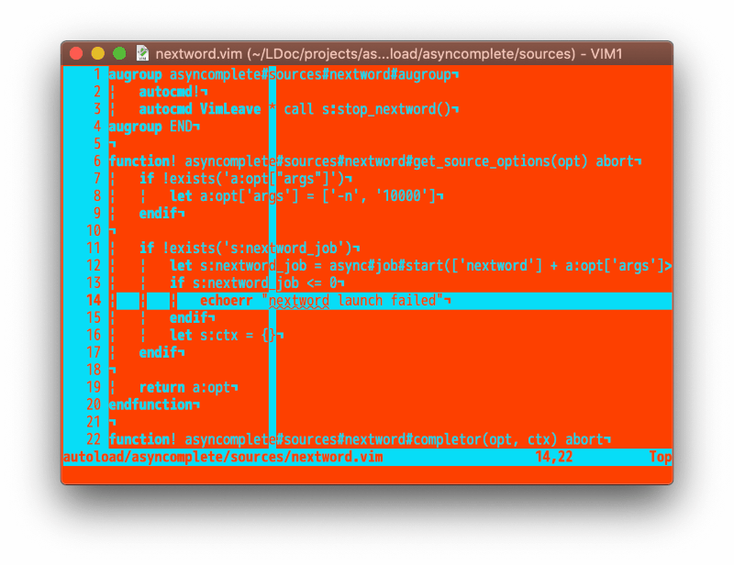Click the vim file icon in title bar

142,53
